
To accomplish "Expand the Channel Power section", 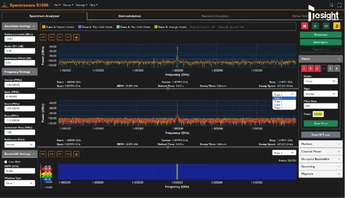I will tap(321, 151).
